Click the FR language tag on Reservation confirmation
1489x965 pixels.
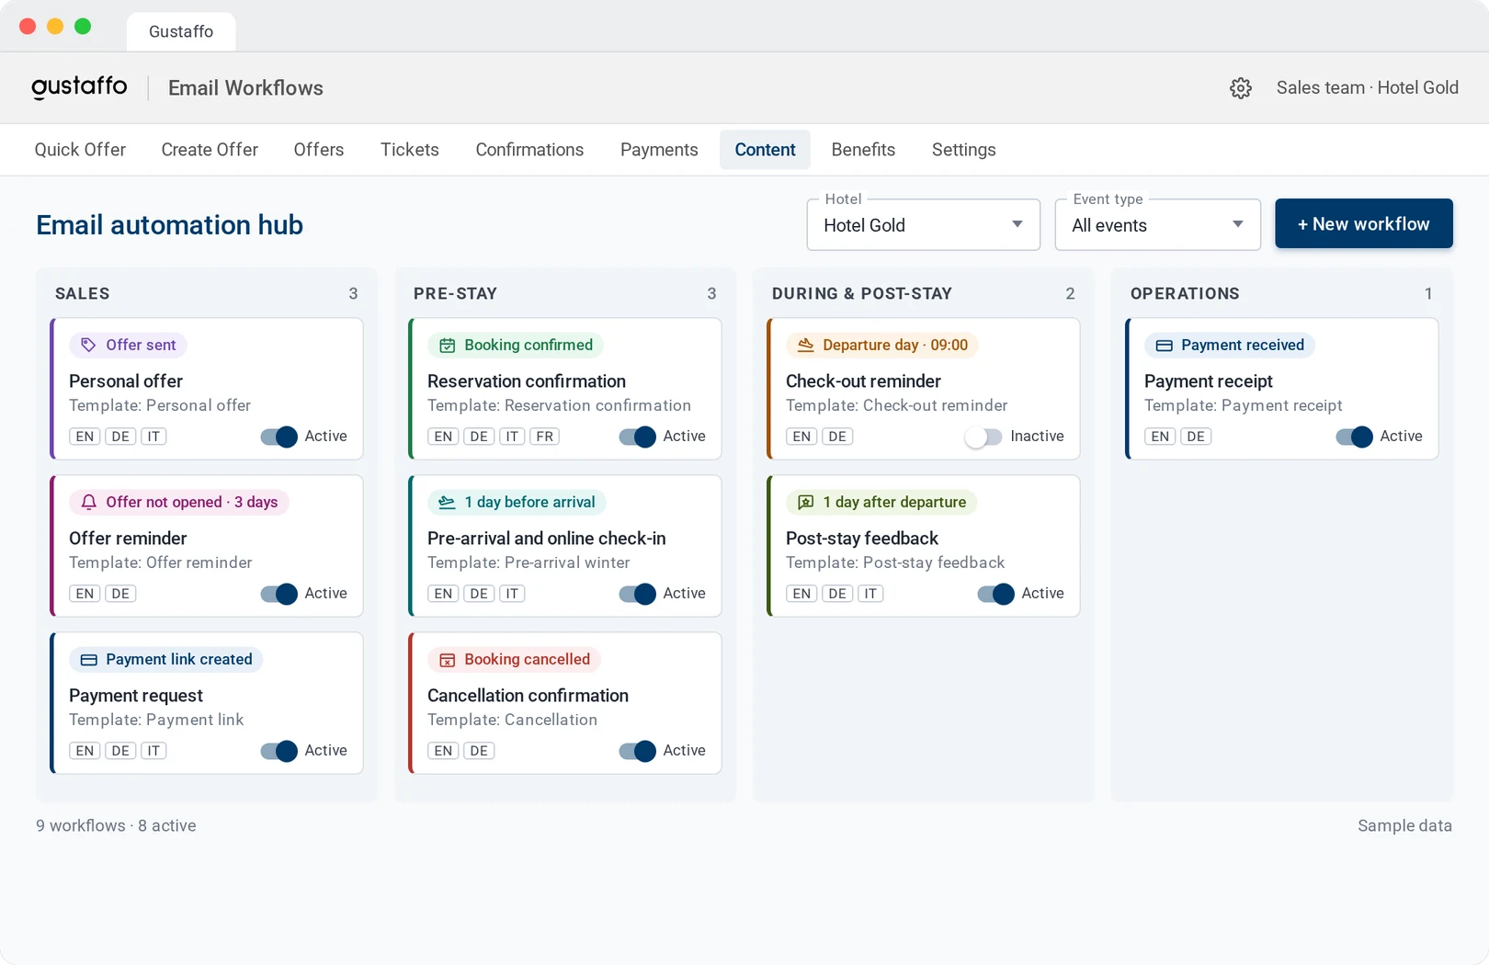(x=545, y=437)
